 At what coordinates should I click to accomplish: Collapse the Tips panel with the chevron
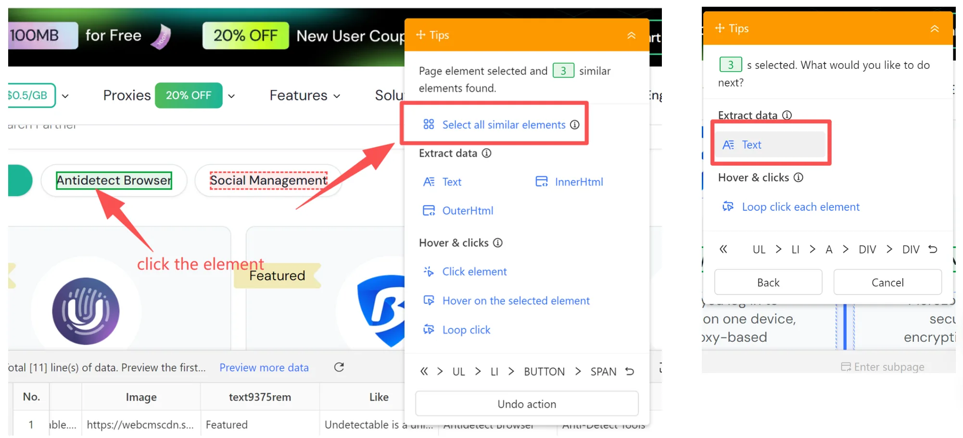[x=631, y=35]
